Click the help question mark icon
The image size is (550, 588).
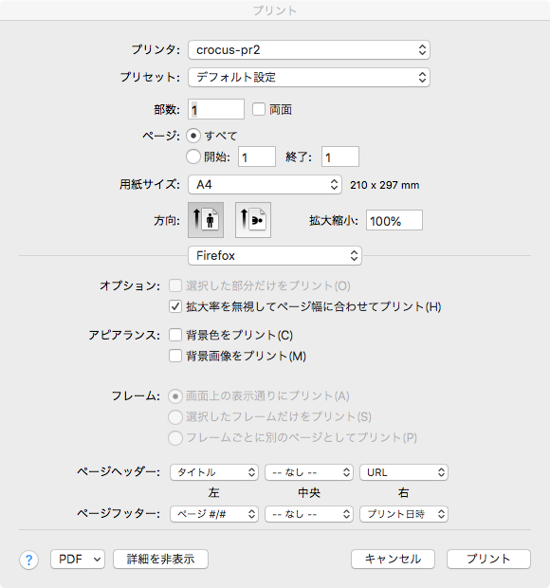coord(28,560)
